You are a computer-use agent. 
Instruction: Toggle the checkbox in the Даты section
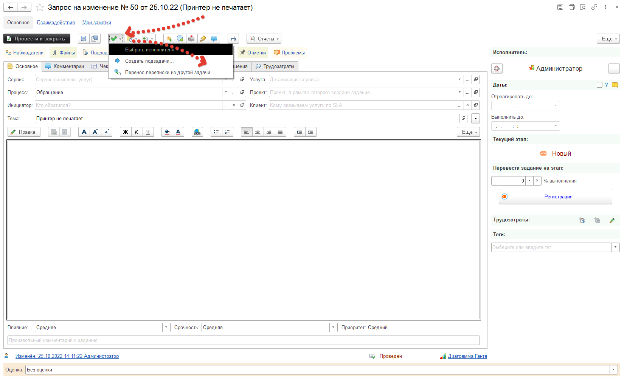599,85
